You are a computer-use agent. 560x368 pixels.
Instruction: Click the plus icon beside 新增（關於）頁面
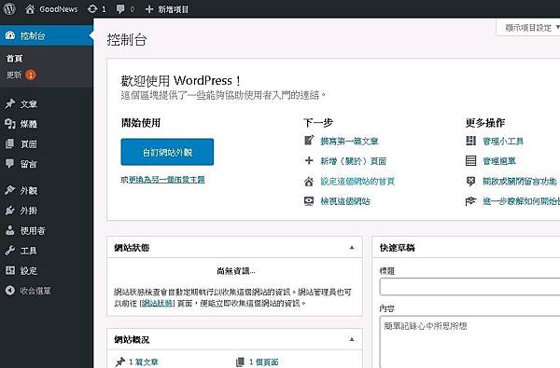coord(309,160)
